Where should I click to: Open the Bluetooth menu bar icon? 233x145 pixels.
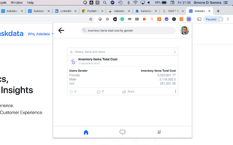[129, 3]
